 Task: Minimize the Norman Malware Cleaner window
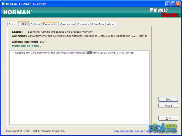click(x=167, y=4)
